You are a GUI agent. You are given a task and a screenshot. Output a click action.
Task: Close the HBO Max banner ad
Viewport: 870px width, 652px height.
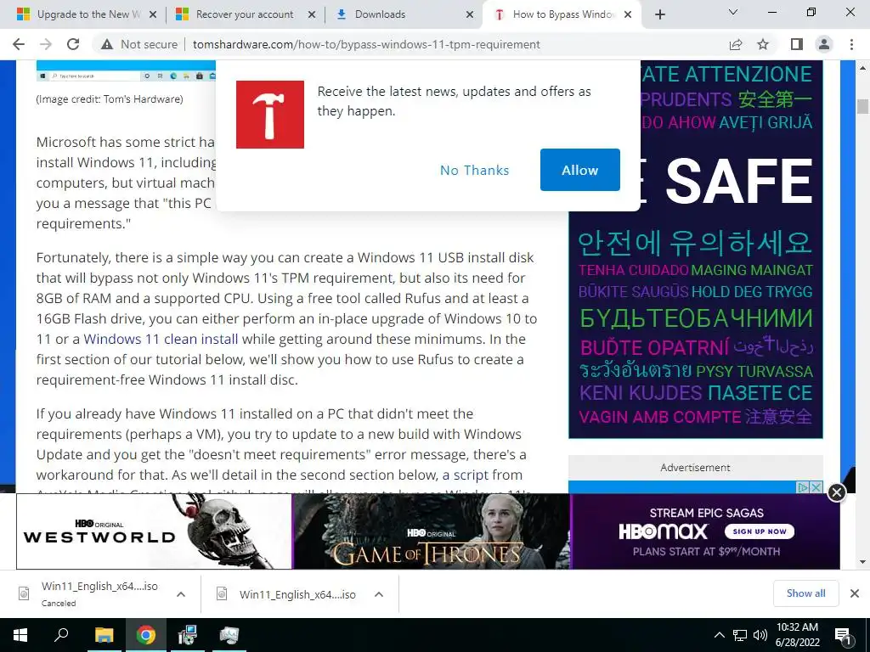coord(836,492)
